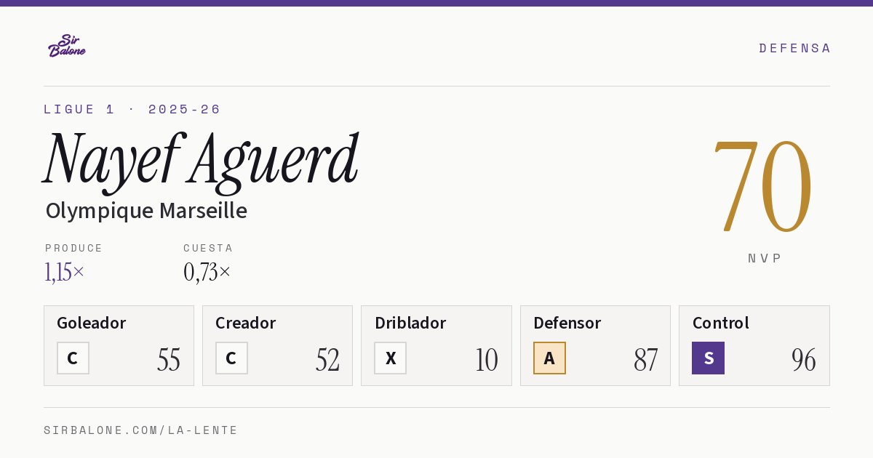Click the Produce 1,15× value

65,272
